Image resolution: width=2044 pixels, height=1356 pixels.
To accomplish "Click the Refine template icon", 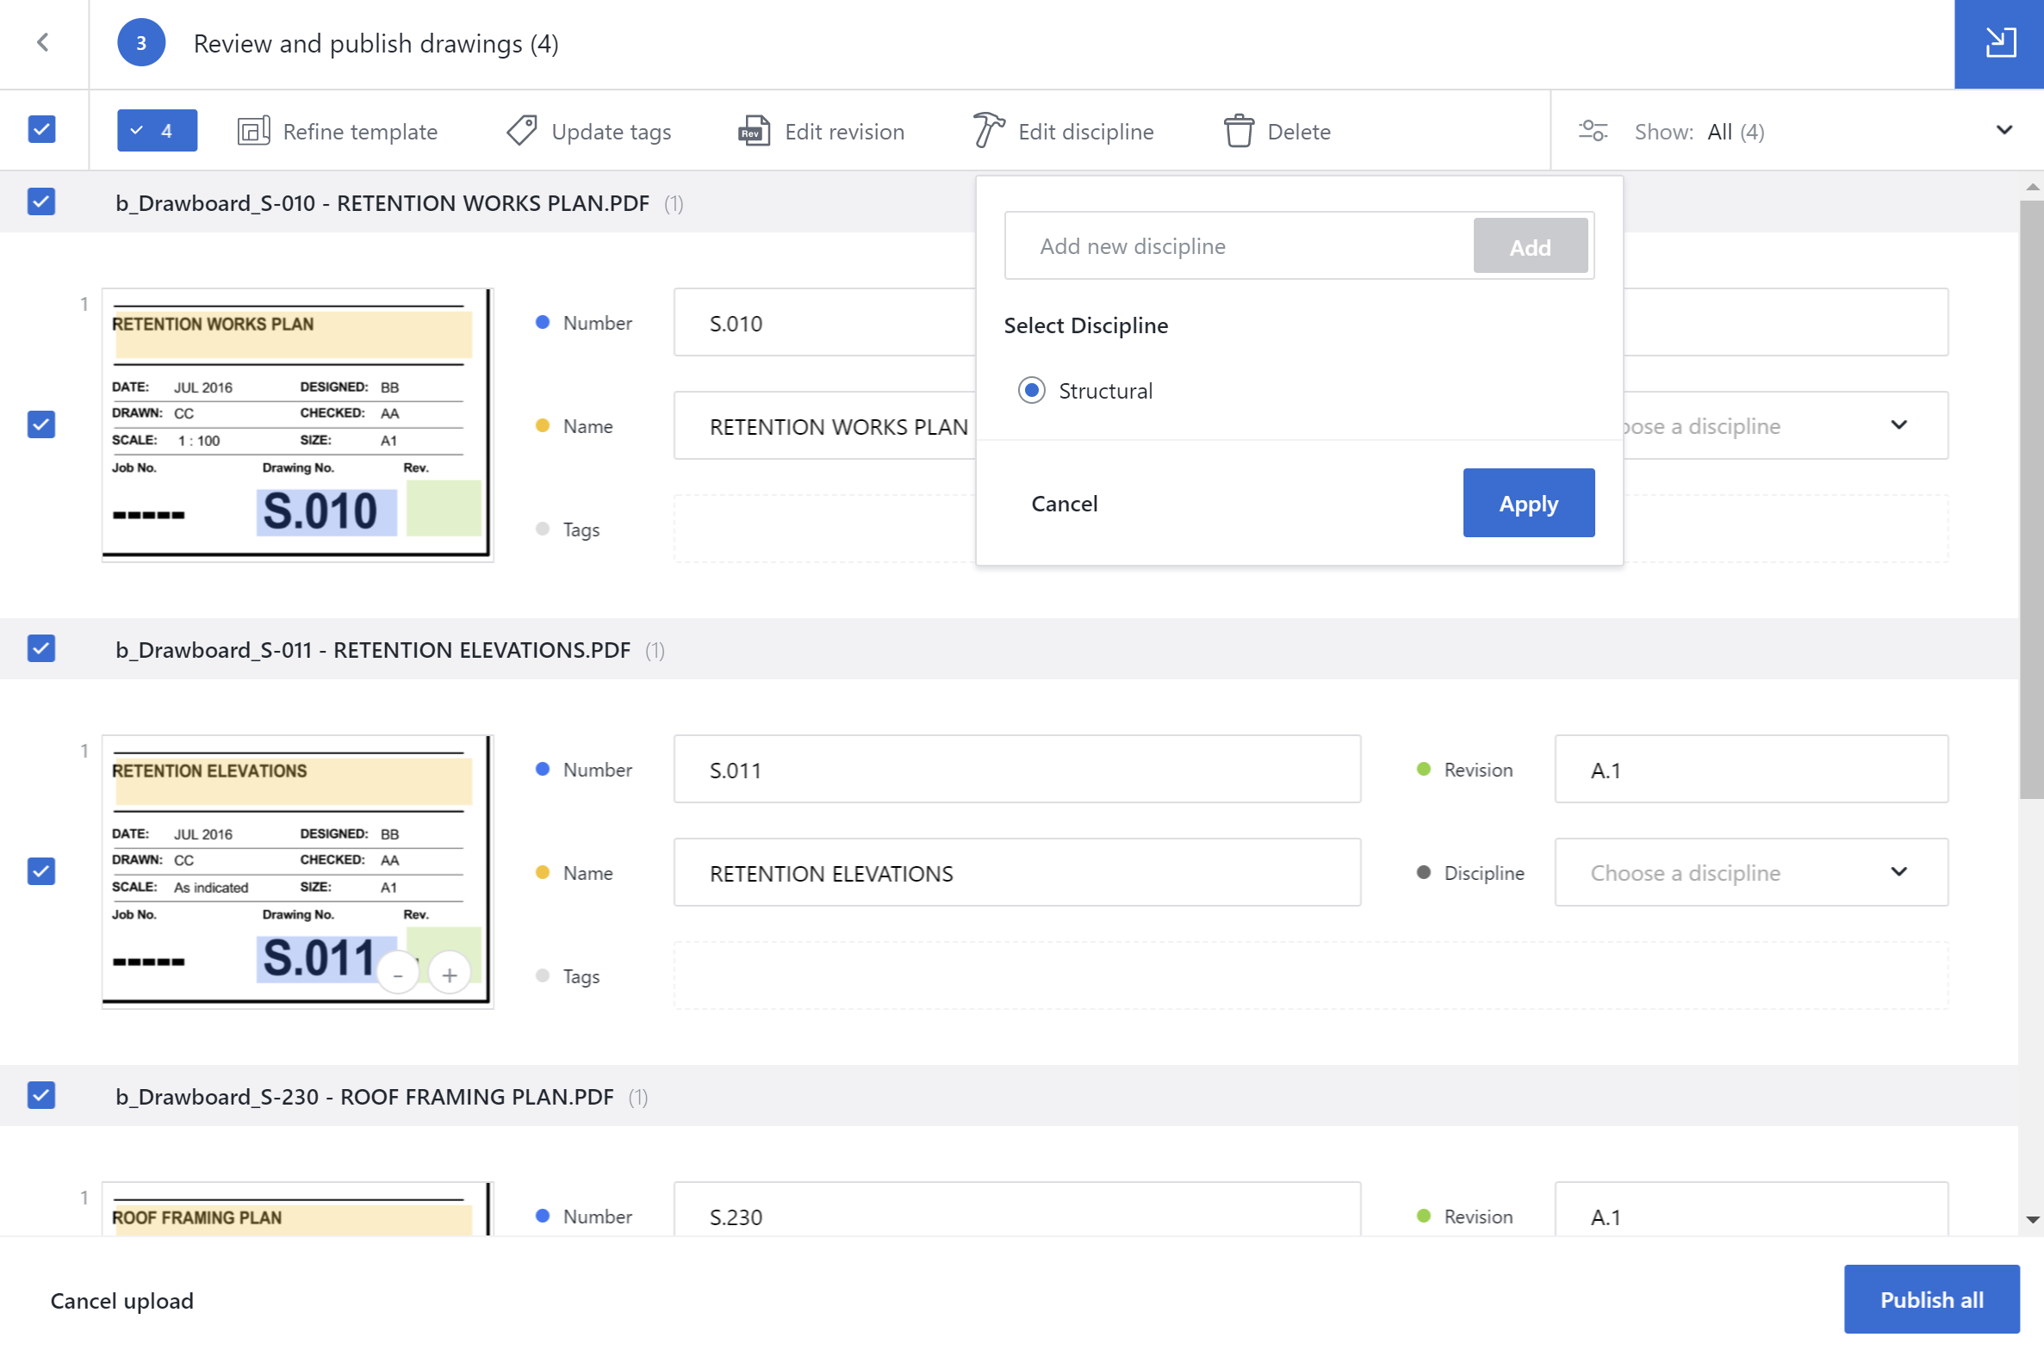I will [x=253, y=131].
